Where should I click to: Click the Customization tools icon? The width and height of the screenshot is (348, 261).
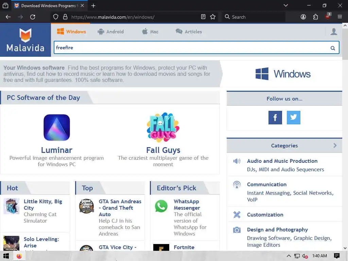point(237,215)
